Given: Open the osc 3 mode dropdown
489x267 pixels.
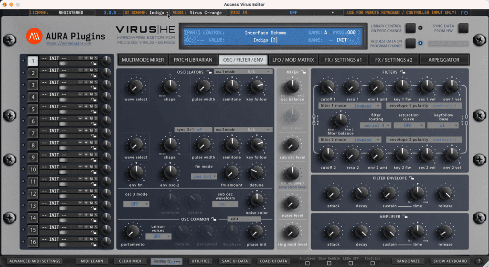Looking at the screenshot, I should coord(136,204).
